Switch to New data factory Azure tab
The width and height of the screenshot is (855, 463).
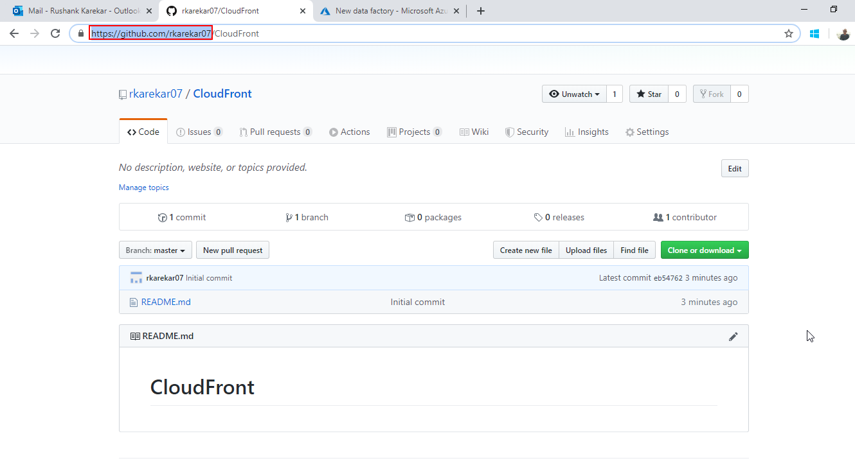click(389, 11)
